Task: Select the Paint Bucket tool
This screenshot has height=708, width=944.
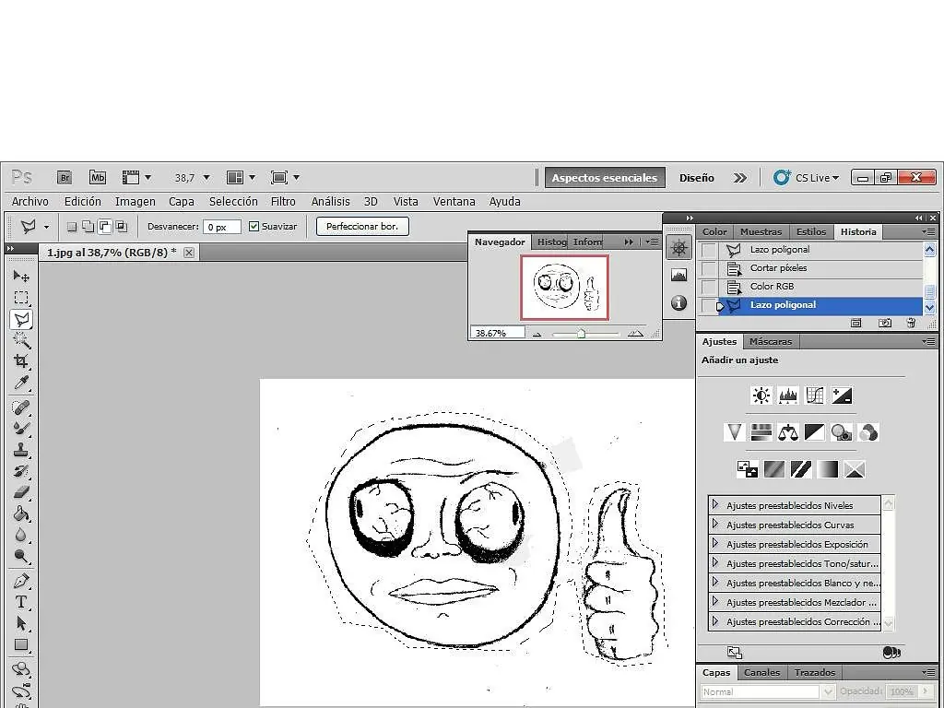Action: coord(21,513)
